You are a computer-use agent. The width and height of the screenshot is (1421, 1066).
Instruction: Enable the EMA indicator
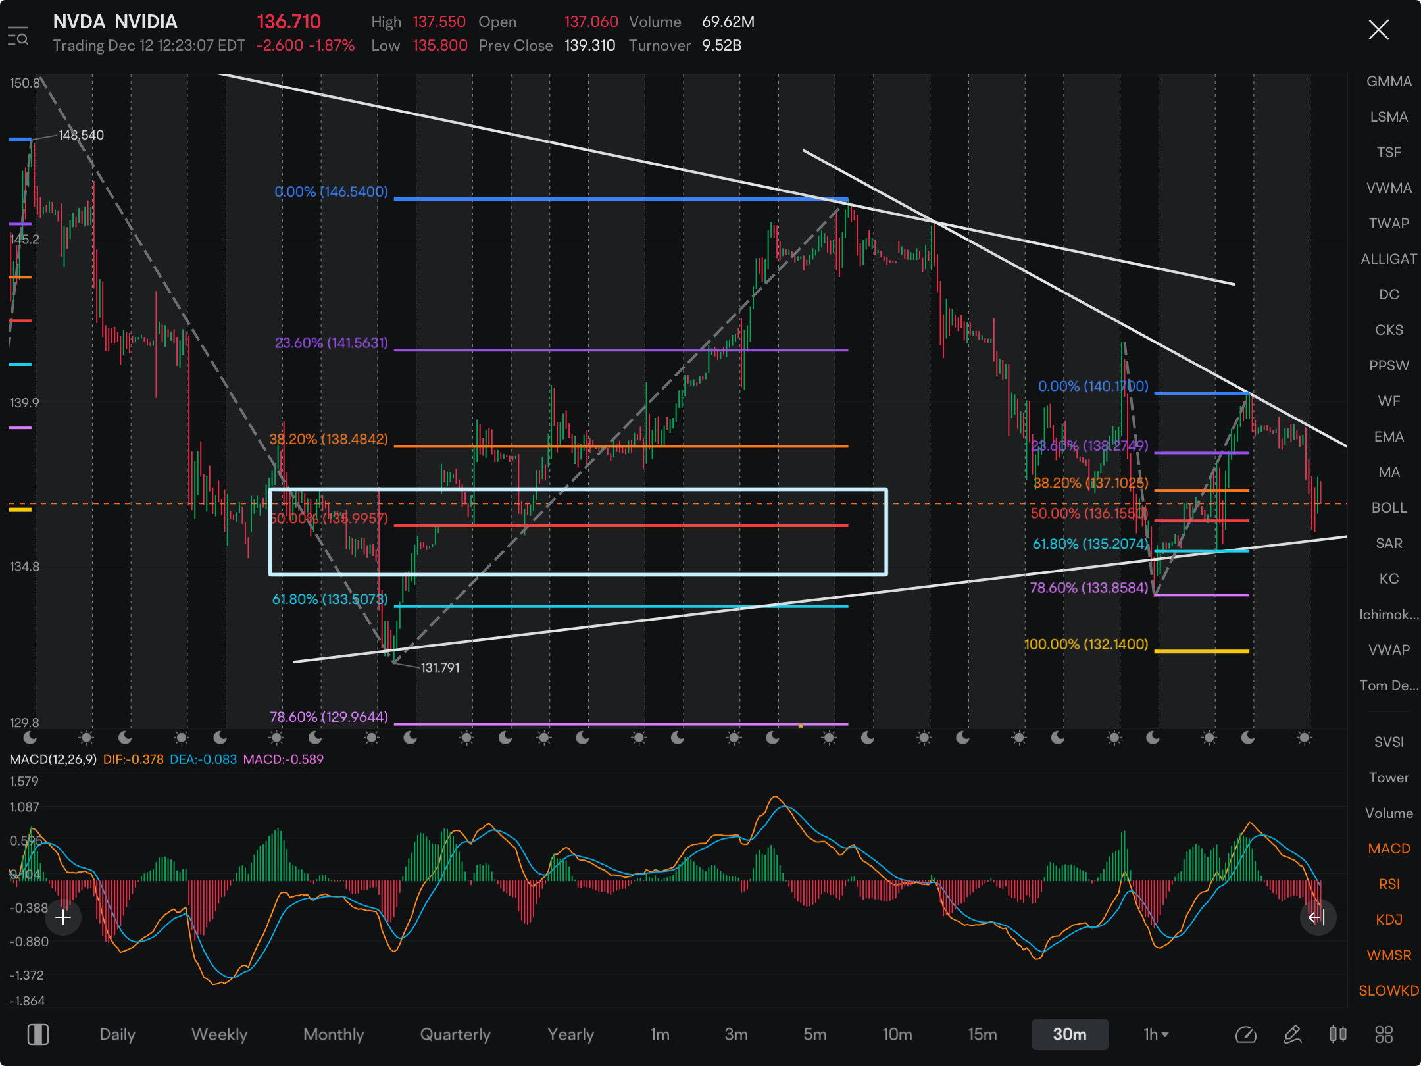coord(1389,437)
